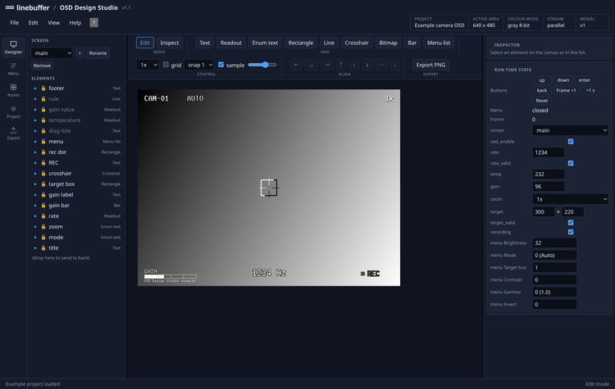Open the Help menu

[x=75, y=23]
